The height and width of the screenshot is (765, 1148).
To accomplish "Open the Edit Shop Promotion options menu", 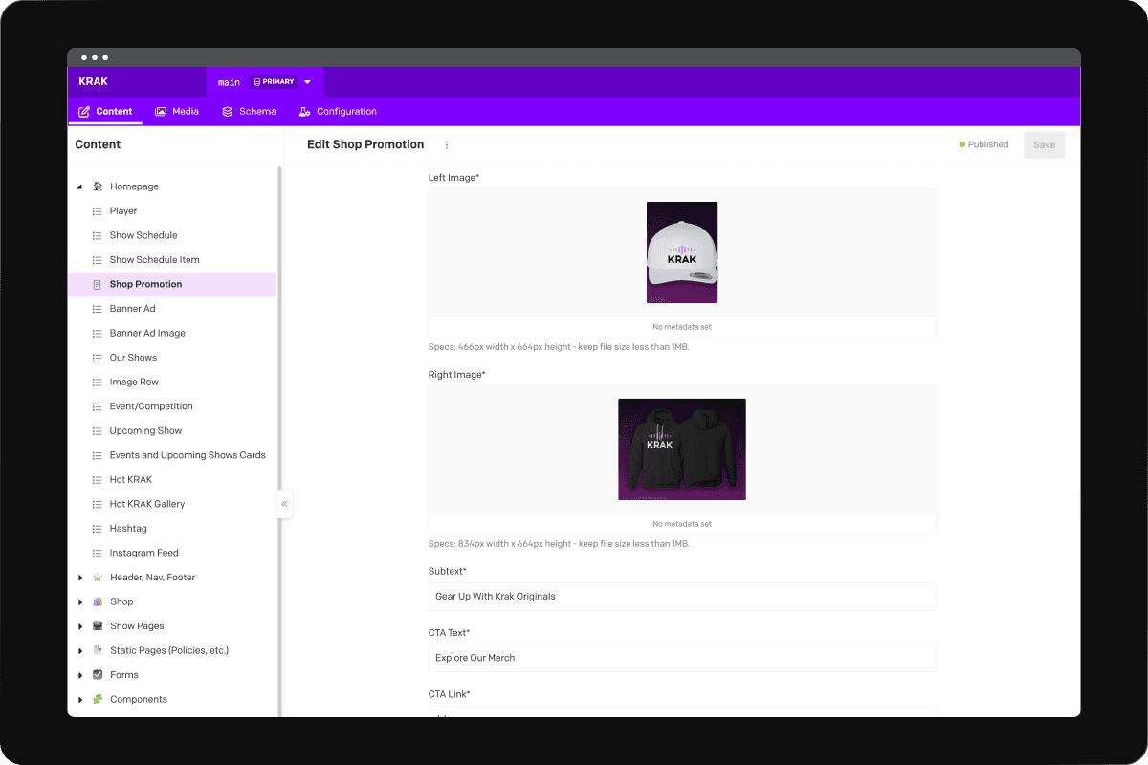I will [446, 145].
